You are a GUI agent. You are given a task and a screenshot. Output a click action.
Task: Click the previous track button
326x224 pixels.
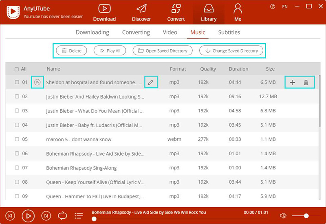tap(10, 216)
